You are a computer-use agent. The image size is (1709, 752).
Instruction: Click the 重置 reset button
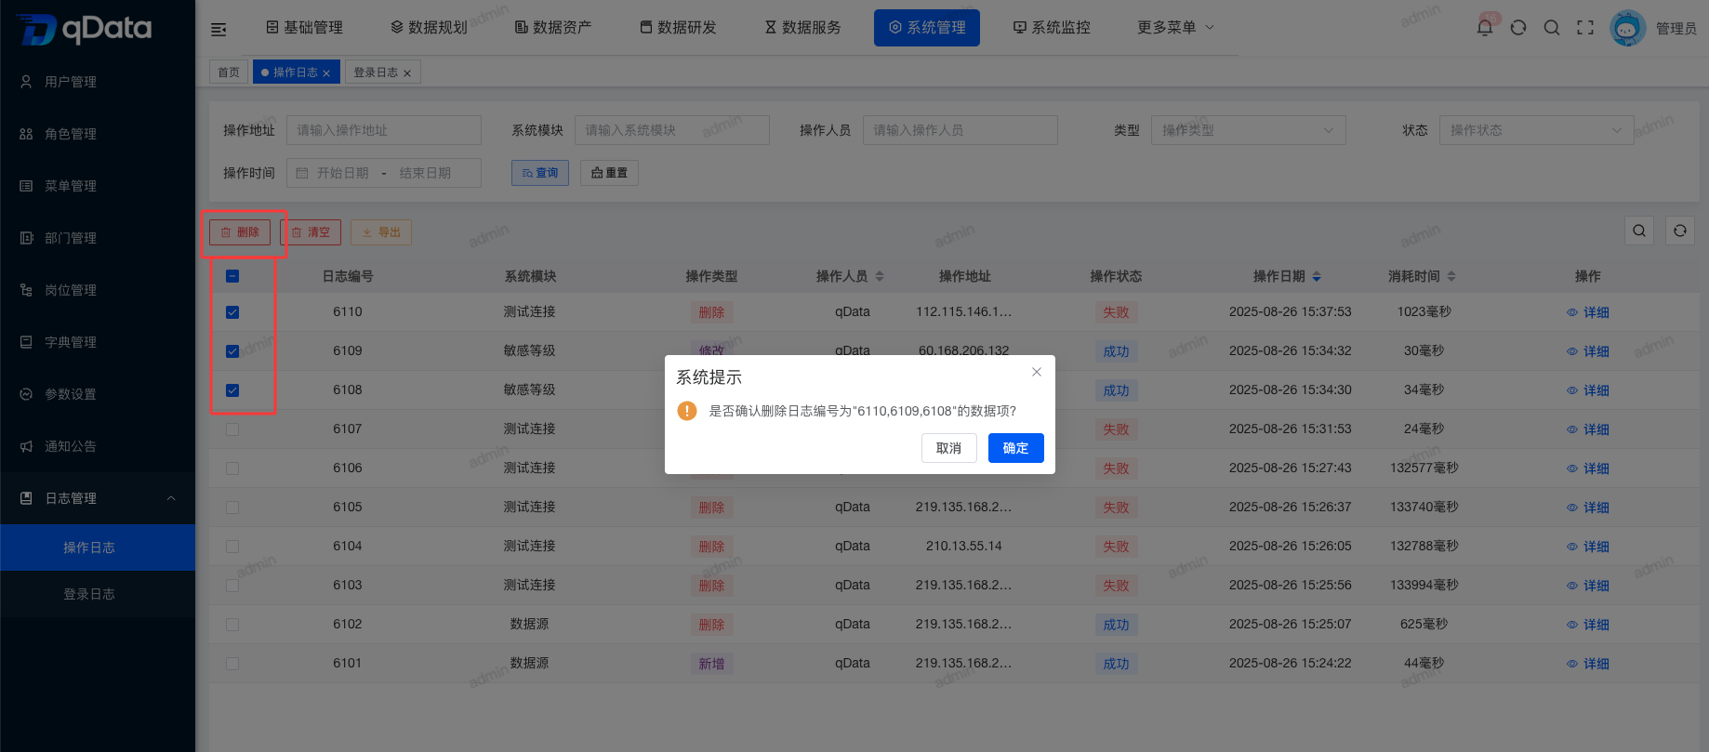pos(609,173)
